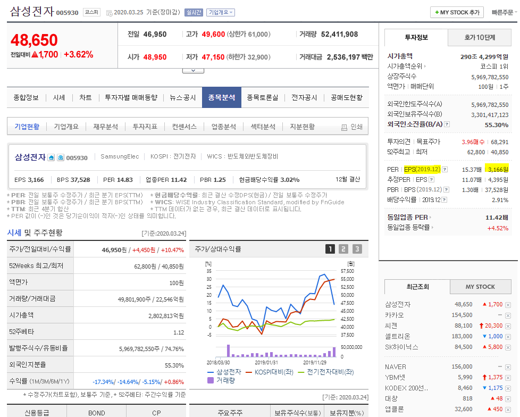Switch to the MY STOCK tab
The height and width of the screenshot is (417, 520).
click(x=480, y=287)
